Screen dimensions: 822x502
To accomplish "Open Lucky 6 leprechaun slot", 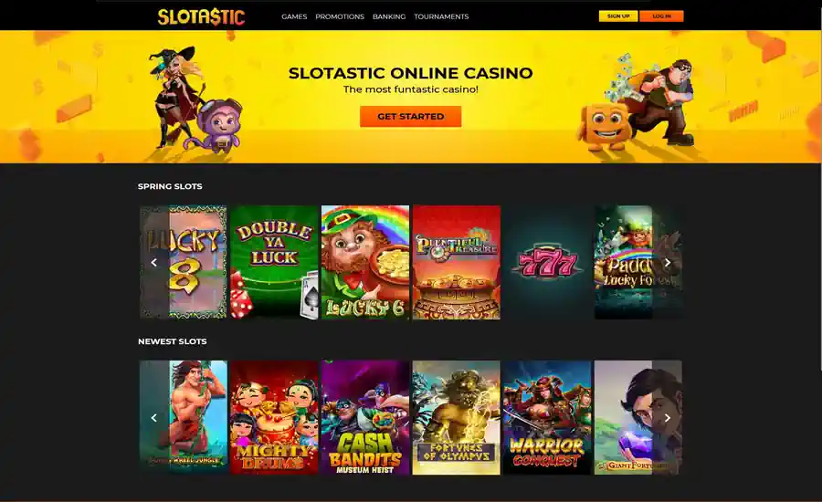I will pos(365,262).
